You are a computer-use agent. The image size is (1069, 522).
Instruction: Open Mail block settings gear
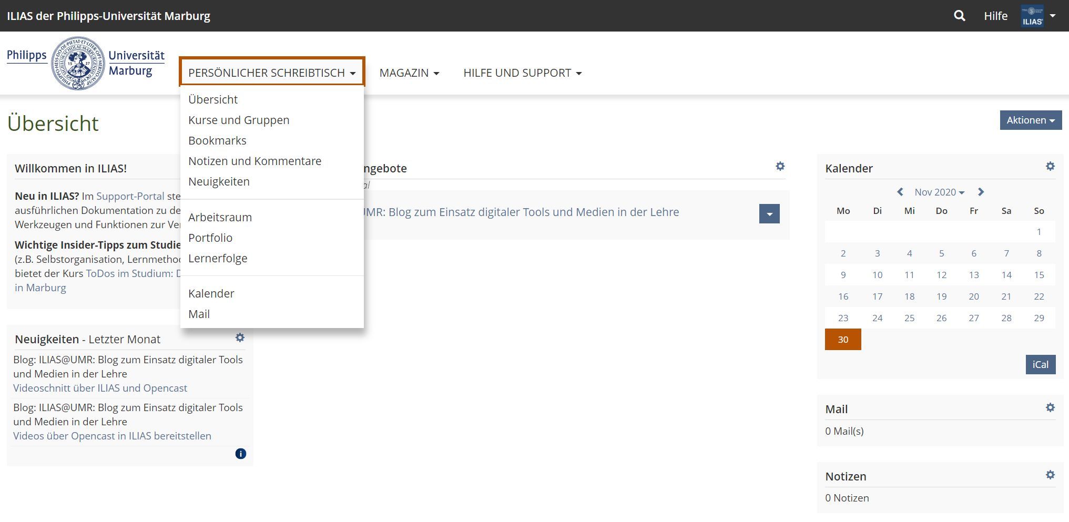click(x=1050, y=407)
